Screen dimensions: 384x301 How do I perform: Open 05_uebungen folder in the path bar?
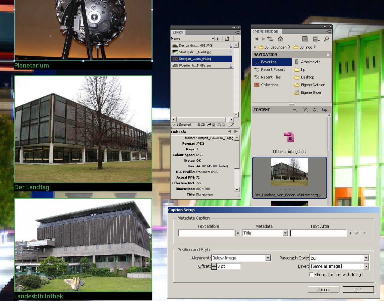[x=272, y=47]
